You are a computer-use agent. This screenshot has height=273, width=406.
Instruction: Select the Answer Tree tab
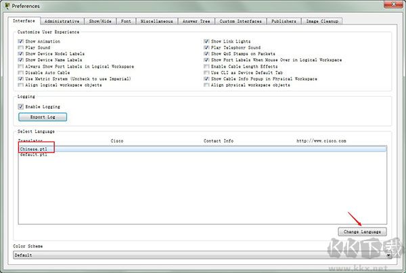pyautogui.click(x=196, y=21)
